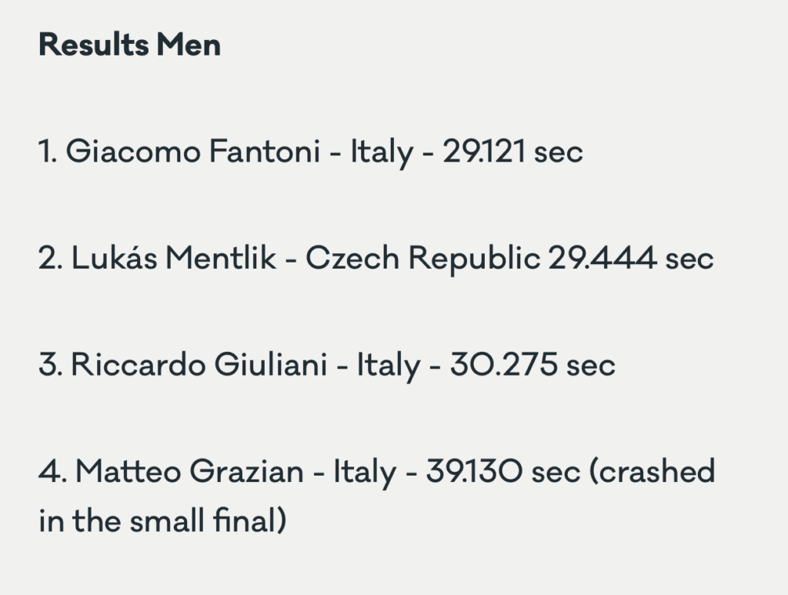
Task: Click the number 3. list marker
Action: (x=51, y=364)
